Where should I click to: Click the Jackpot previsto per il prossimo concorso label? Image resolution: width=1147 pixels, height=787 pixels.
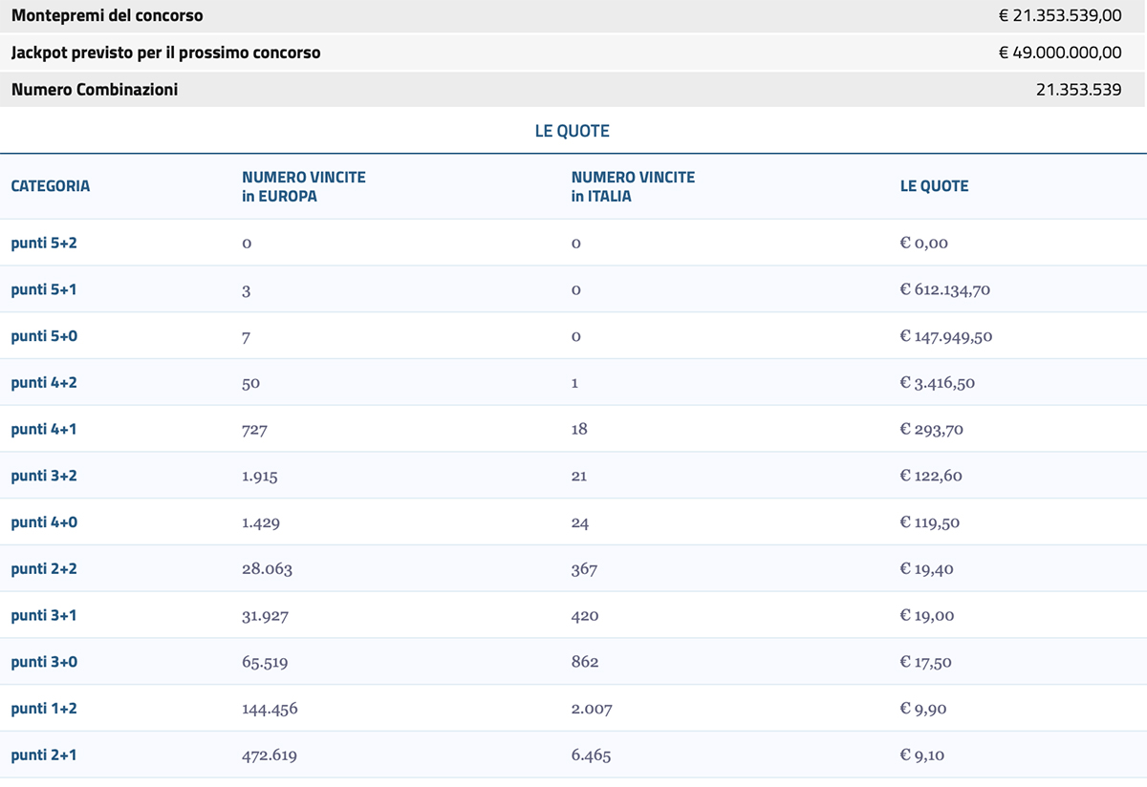[165, 53]
